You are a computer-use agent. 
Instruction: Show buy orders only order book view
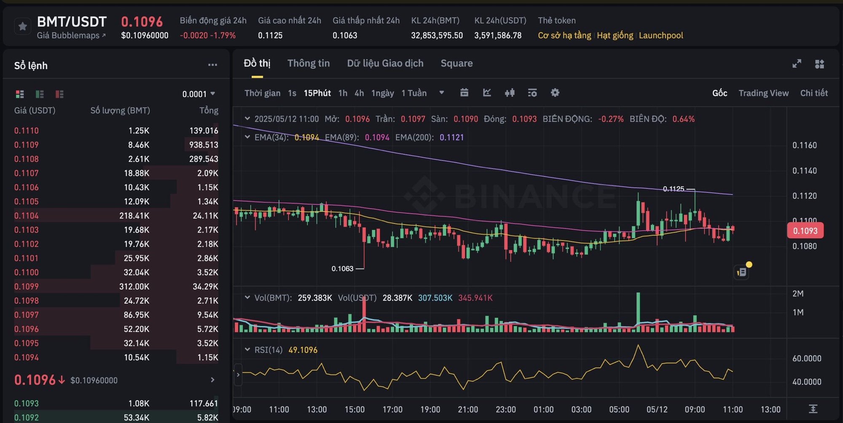(40, 94)
